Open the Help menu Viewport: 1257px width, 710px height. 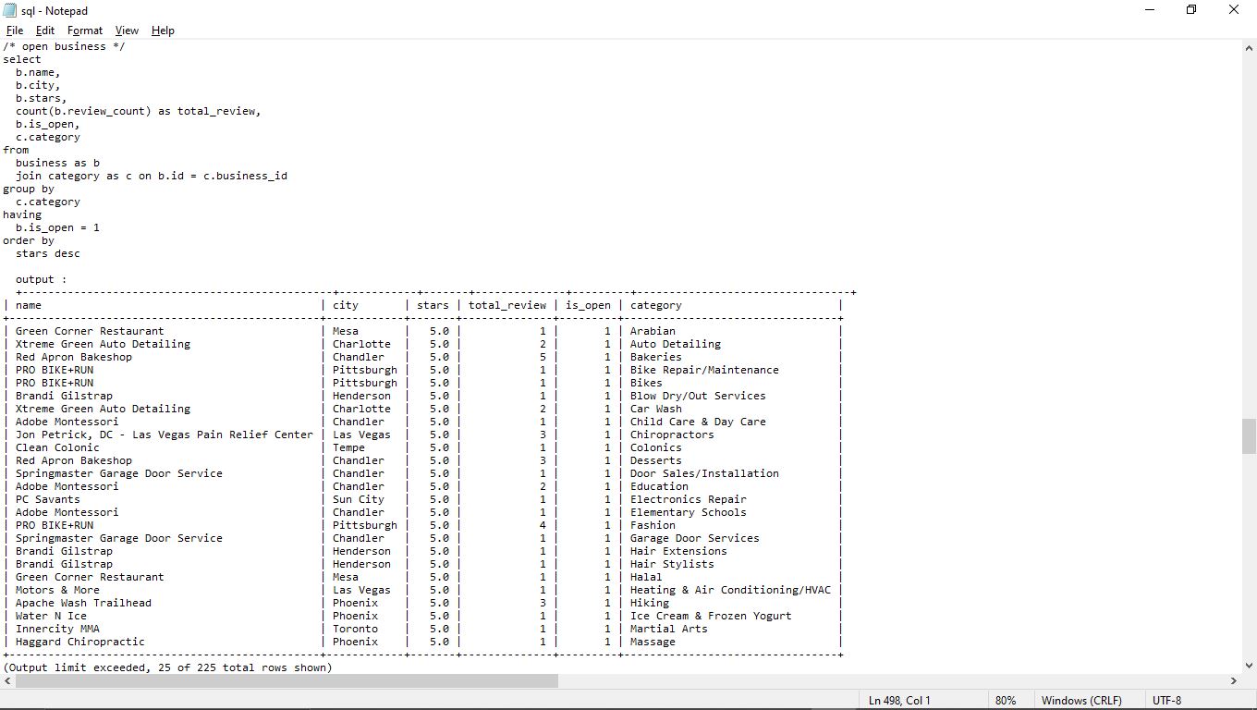click(x=163, y=31)
